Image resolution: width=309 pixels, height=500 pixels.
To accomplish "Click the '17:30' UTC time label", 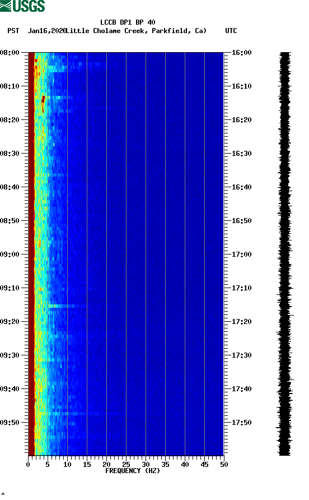I will tap(241, 355).
